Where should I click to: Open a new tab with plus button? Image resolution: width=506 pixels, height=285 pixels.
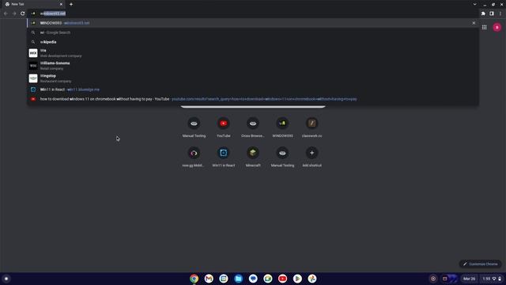pyautogui.click(x=71, y=4)
